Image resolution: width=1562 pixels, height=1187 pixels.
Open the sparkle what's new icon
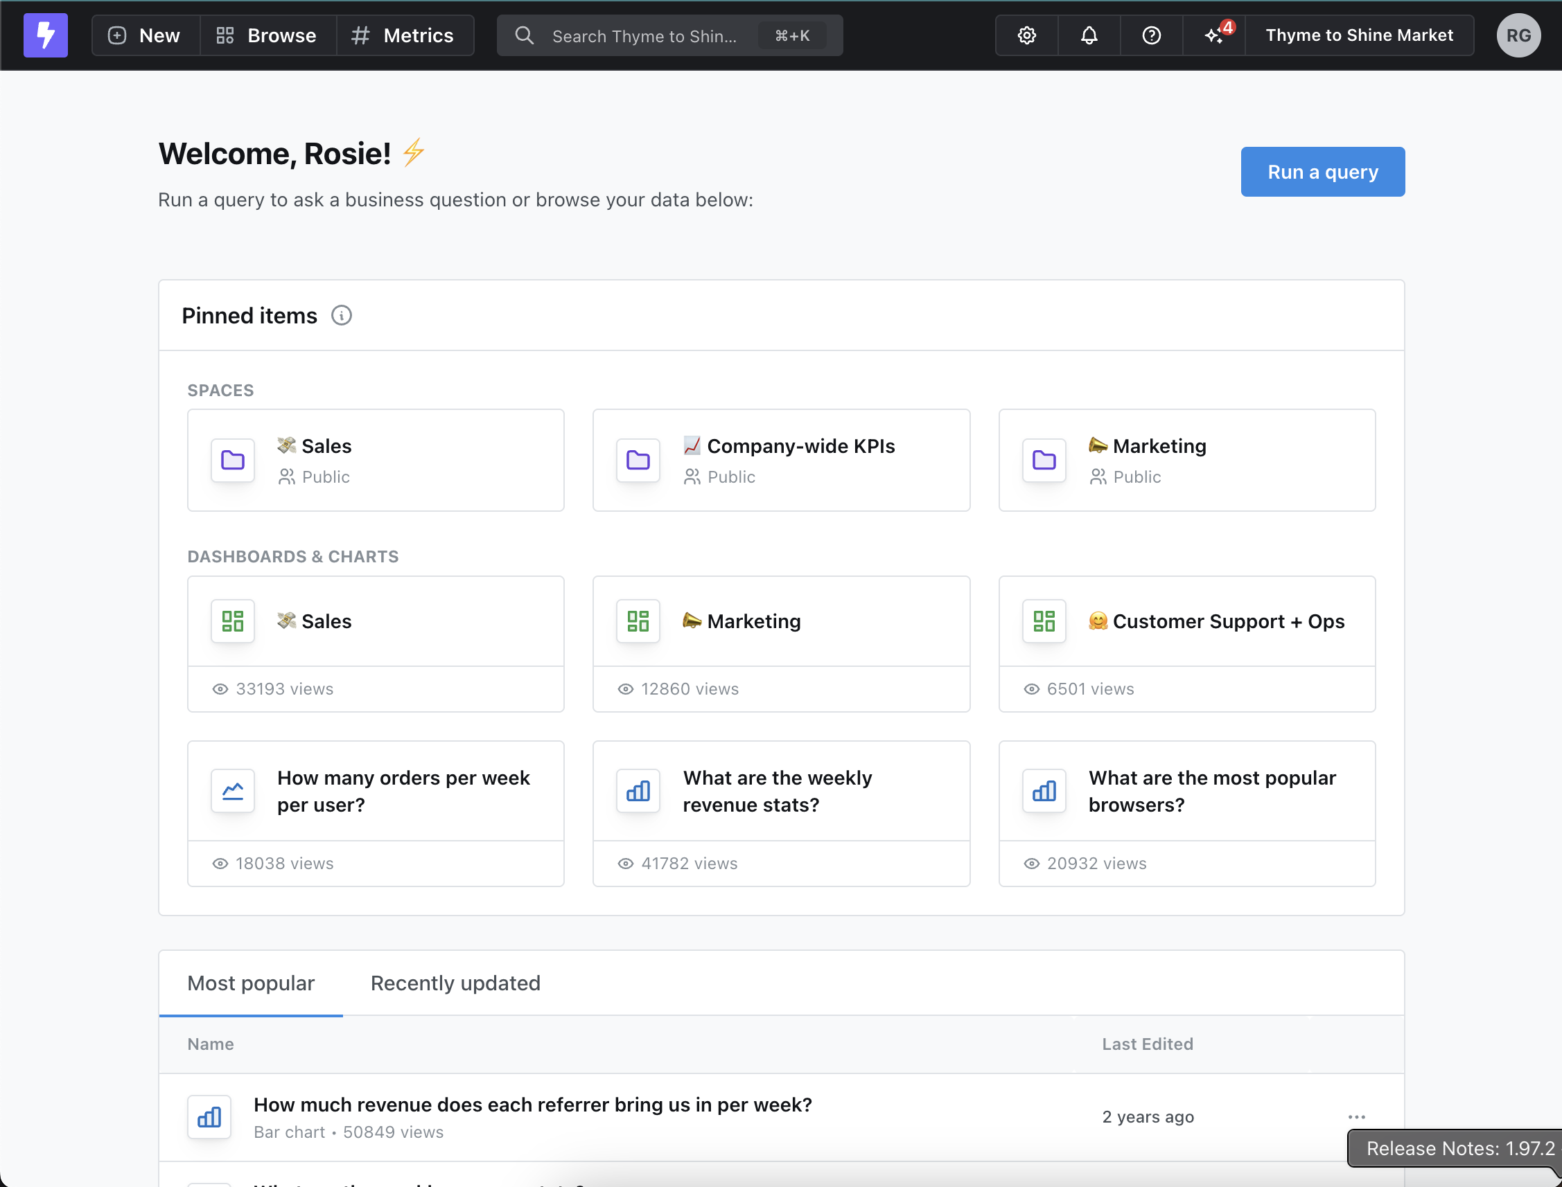1214,35
